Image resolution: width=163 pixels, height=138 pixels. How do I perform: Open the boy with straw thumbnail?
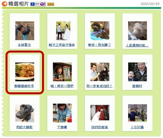pos(25,31)
